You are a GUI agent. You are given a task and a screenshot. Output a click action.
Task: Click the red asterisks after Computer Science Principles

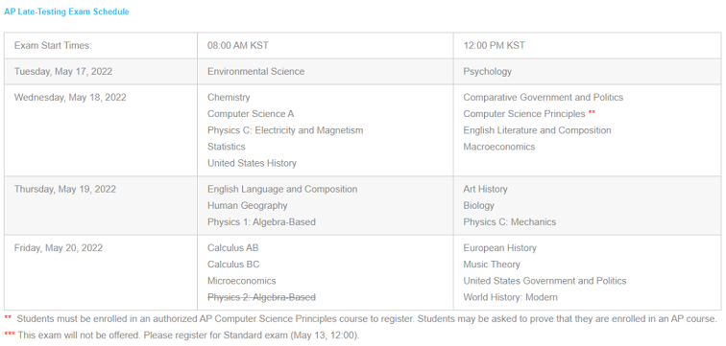pos(592,112)
